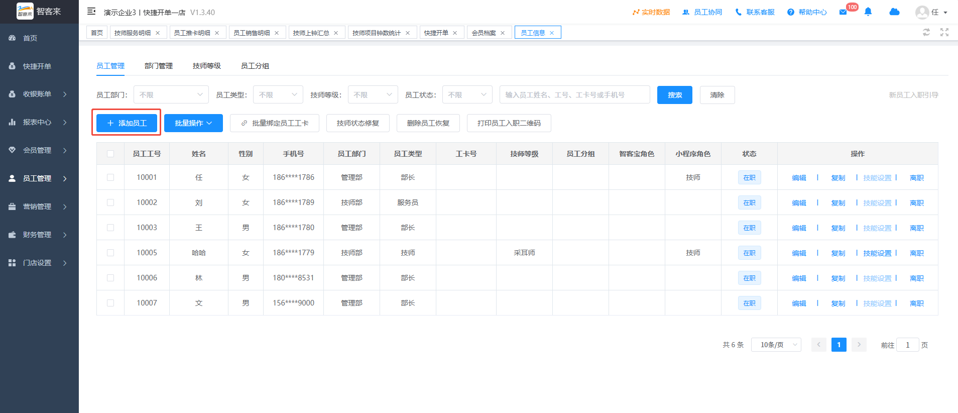Focus the employee name search field
The height and width of the screenshot is (413, 958).
(575, 94)
